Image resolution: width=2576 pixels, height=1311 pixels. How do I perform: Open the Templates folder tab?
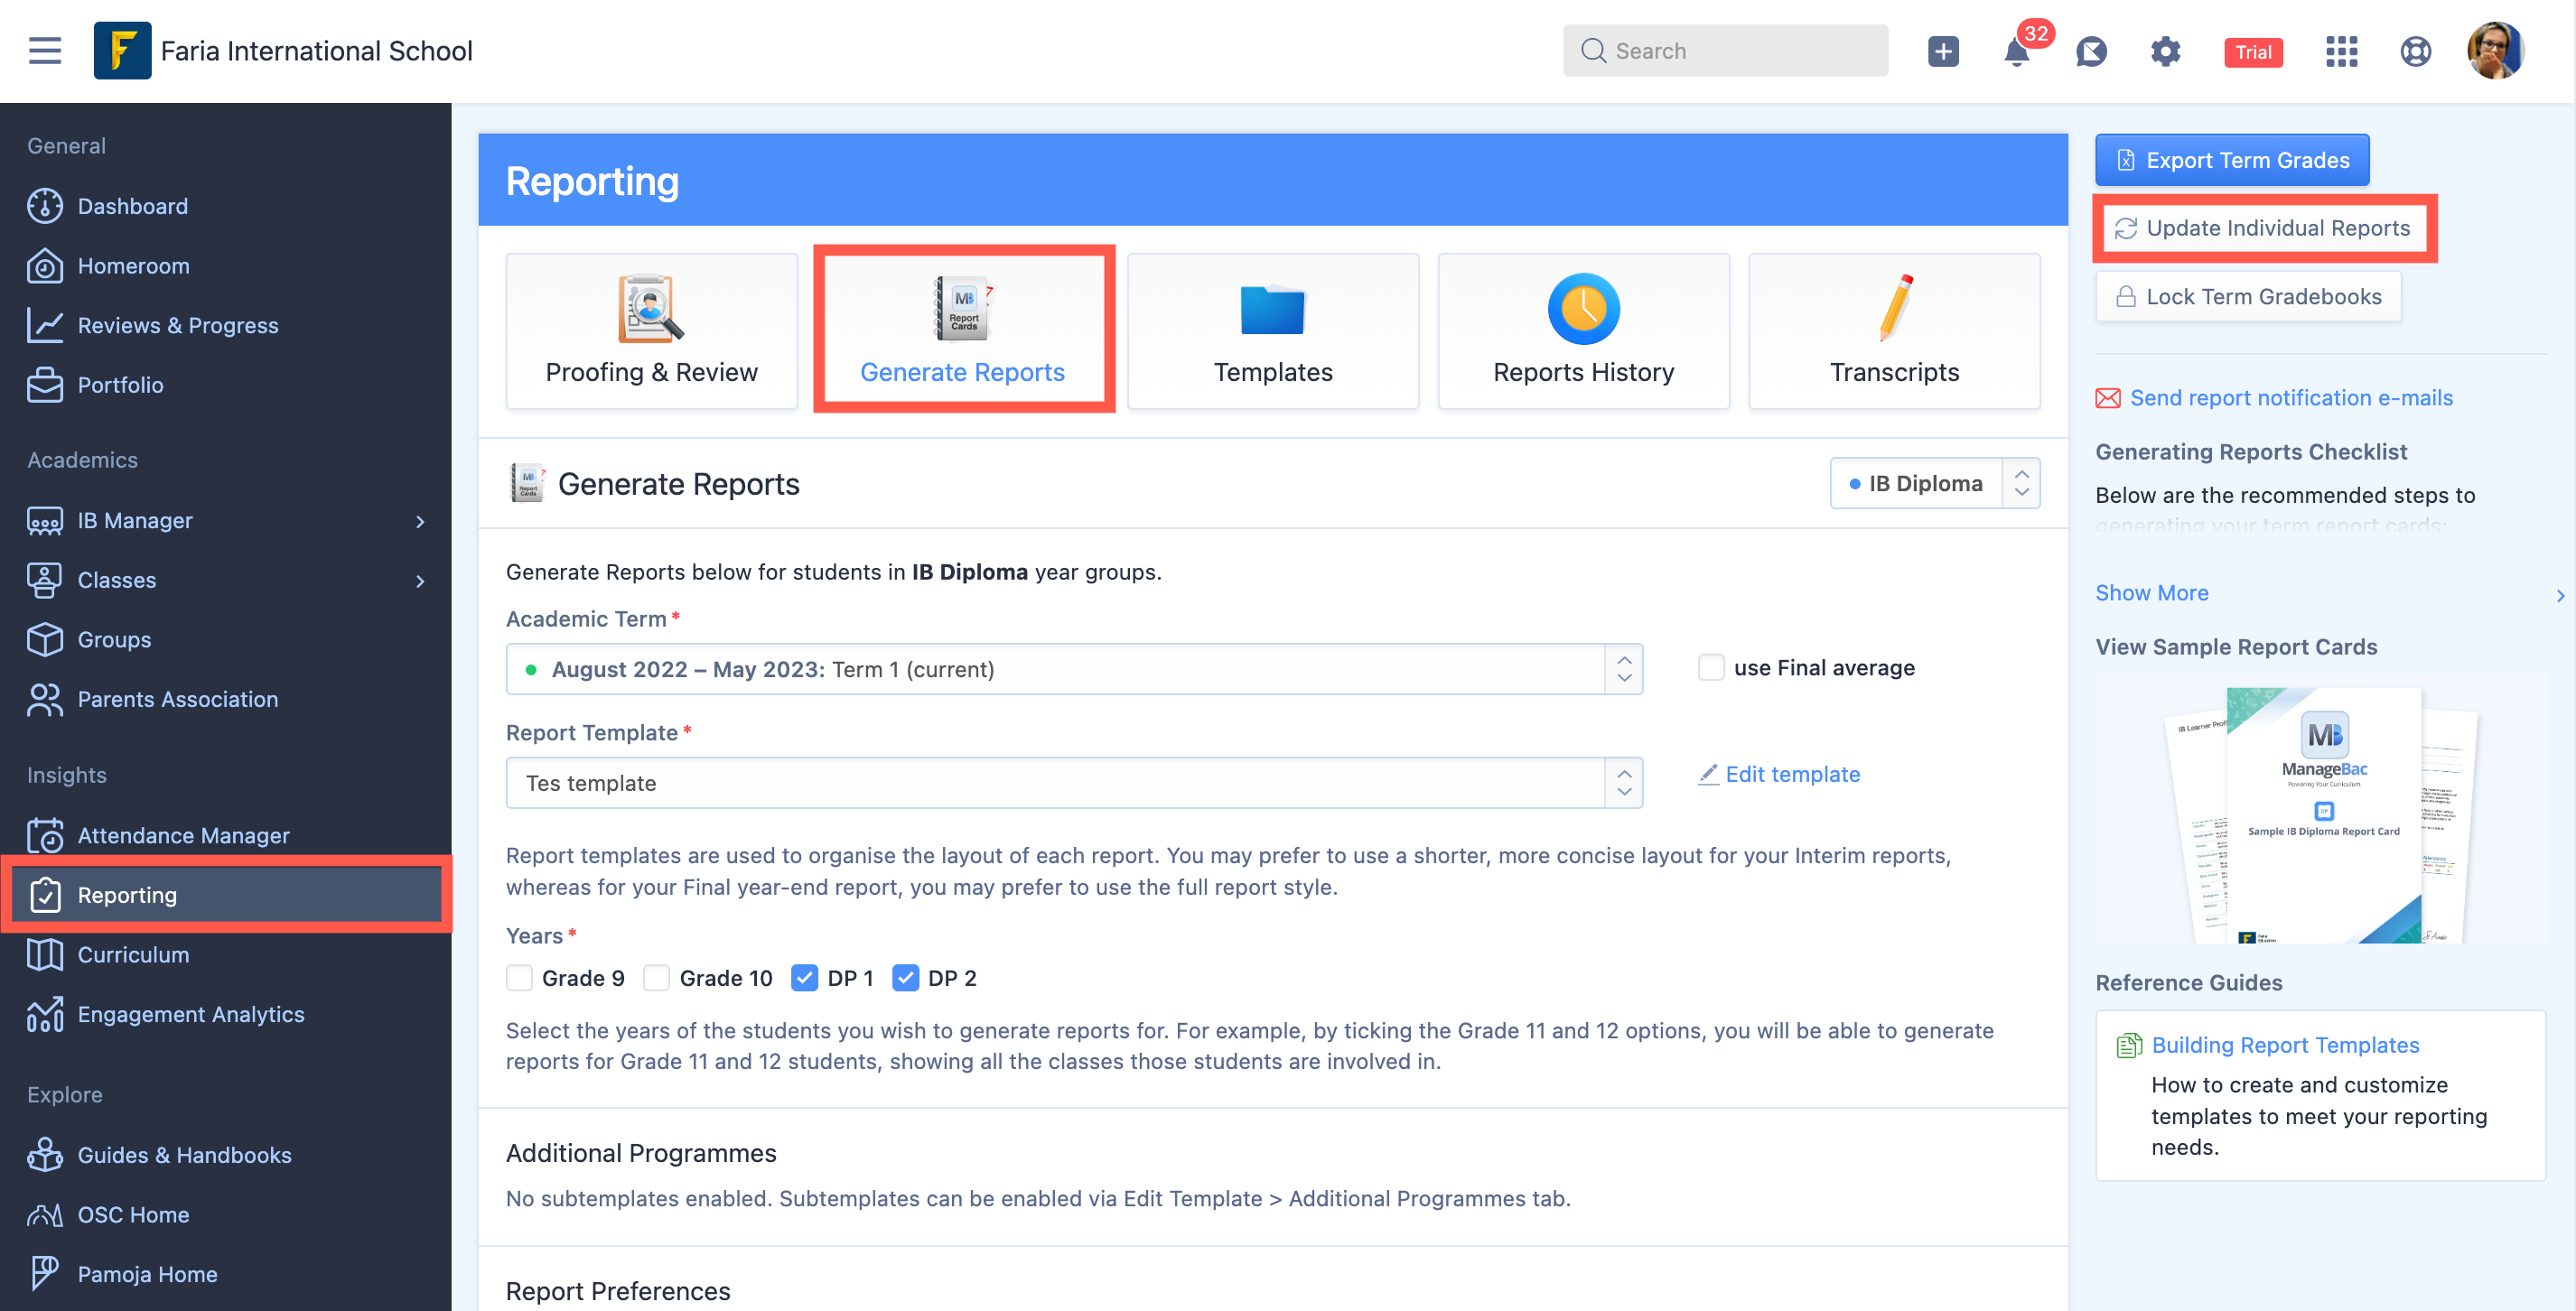[x=1273, y=331]
